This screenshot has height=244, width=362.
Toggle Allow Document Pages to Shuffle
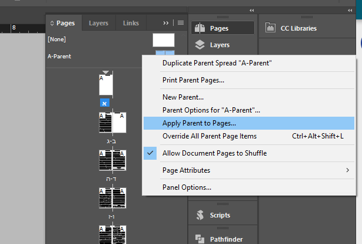click(x=214, y=153)
